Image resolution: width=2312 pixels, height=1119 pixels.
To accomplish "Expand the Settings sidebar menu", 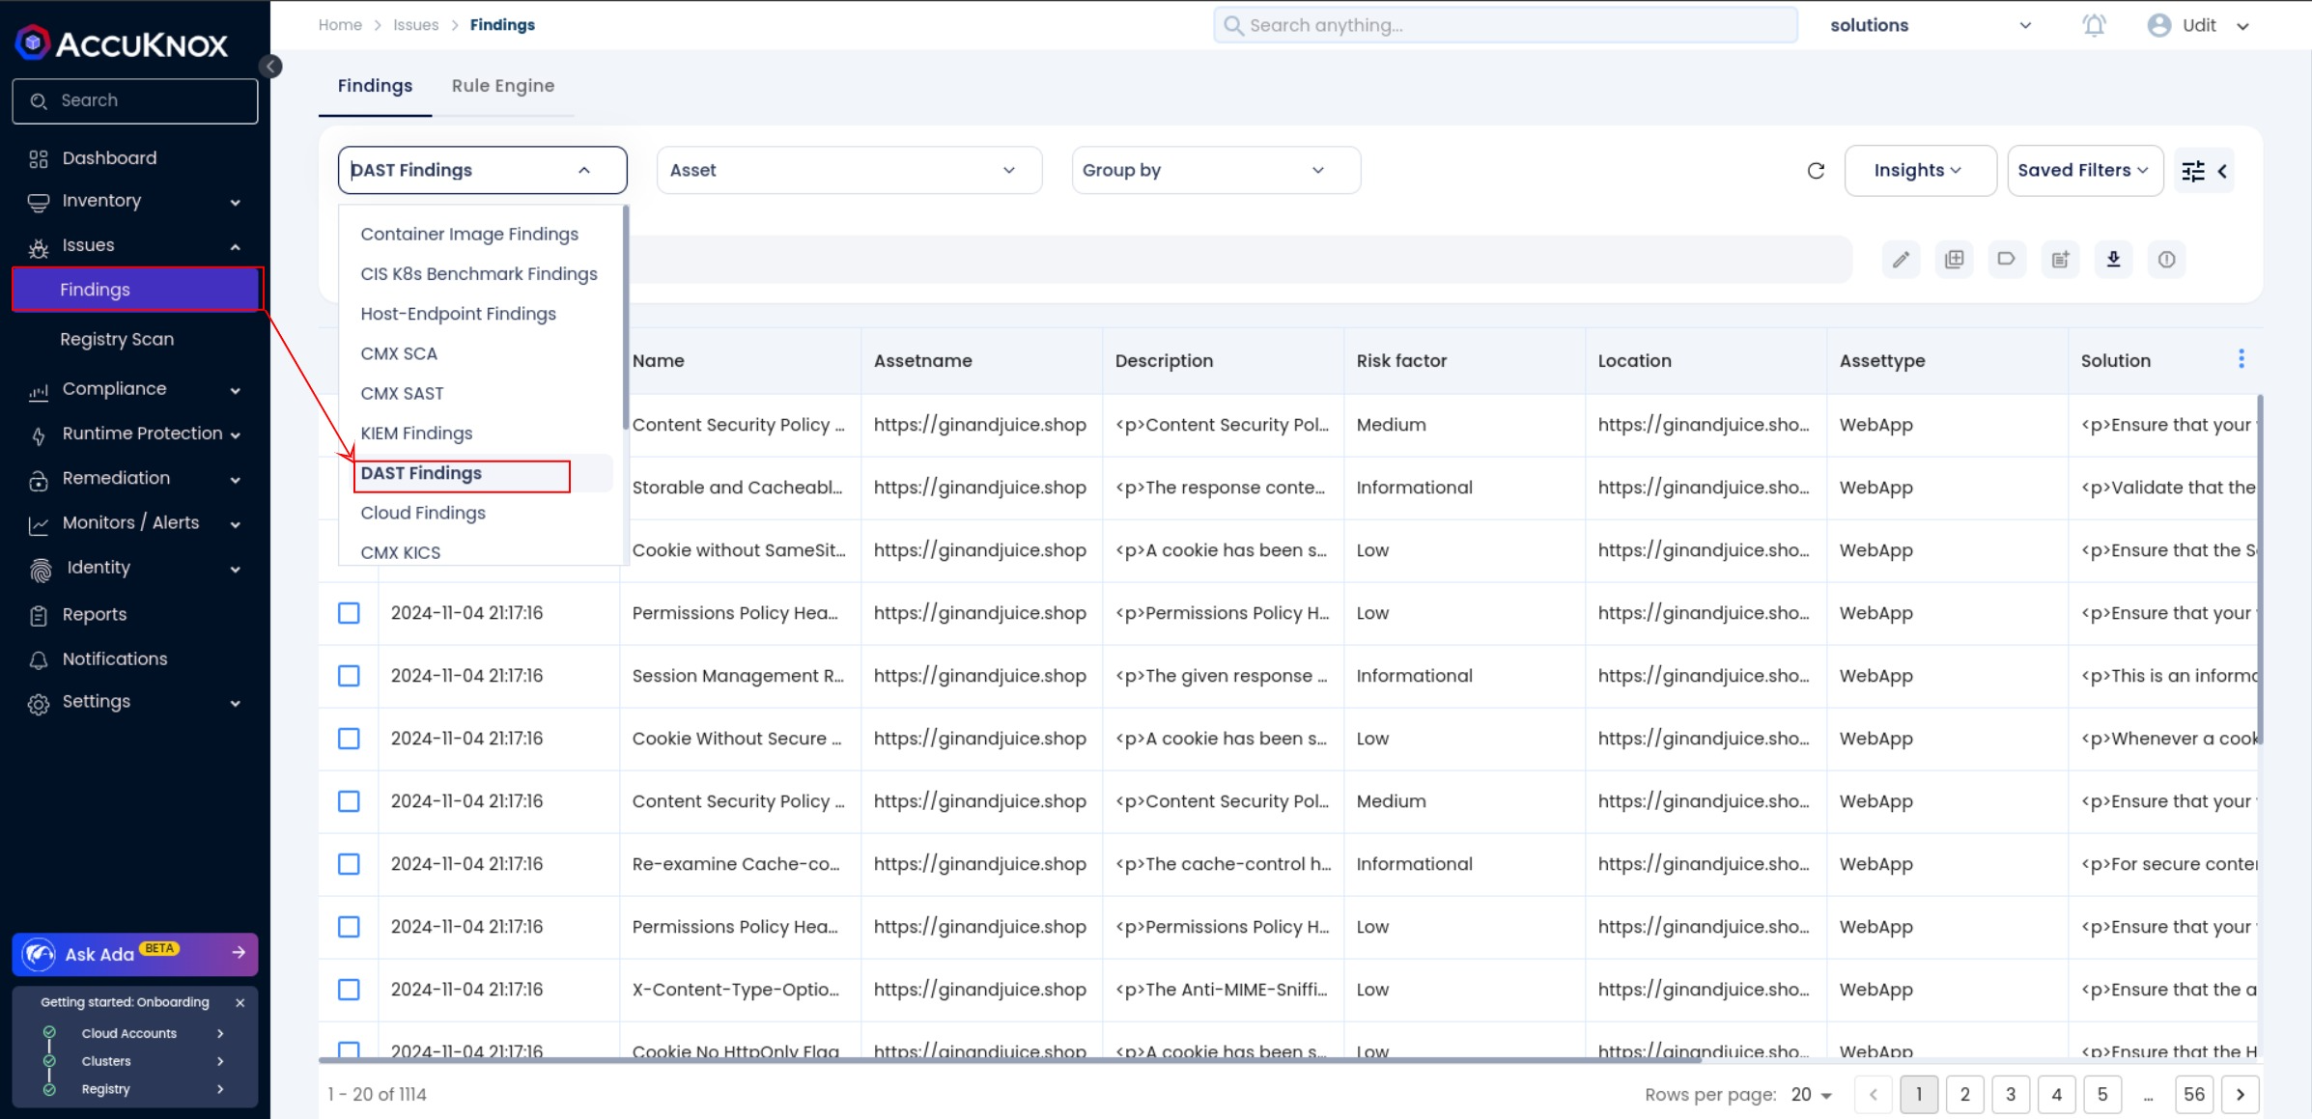I will point(135,702).
